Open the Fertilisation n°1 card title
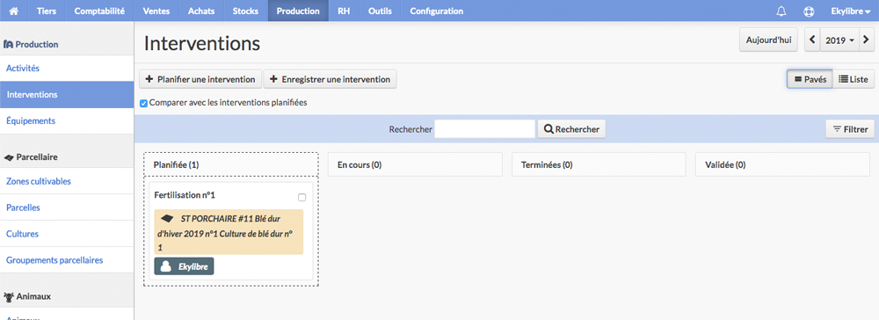 [x=185, y=195]
